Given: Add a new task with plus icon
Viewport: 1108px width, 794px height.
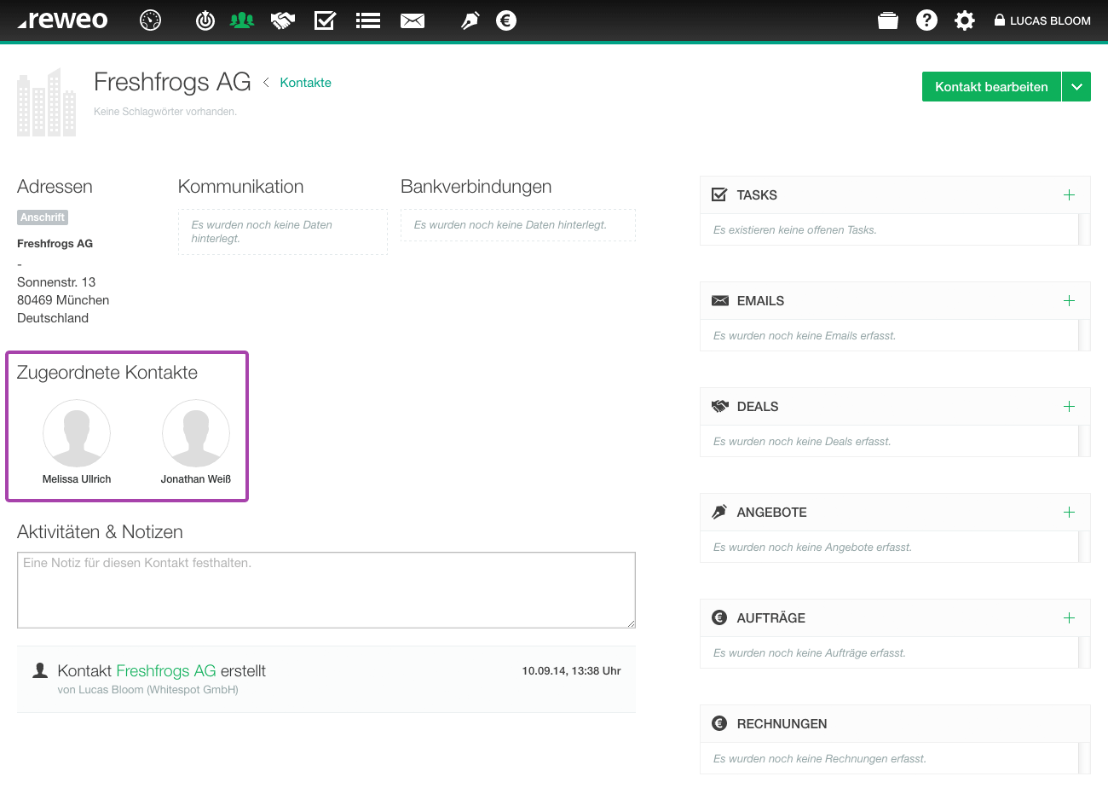Looking at the screenshot, I should pos(1069,195).
